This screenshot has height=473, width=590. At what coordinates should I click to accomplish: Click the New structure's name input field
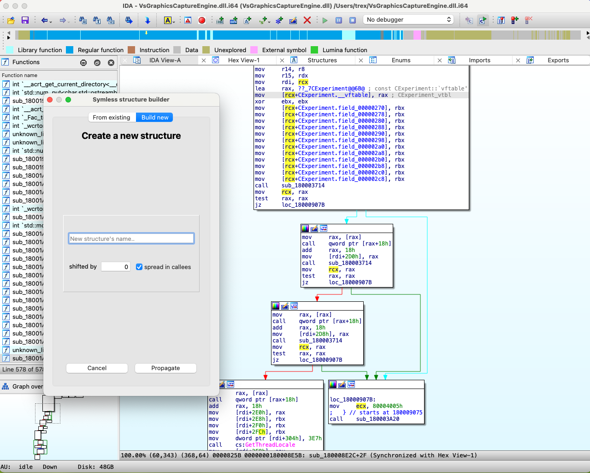tap(131, 239)
